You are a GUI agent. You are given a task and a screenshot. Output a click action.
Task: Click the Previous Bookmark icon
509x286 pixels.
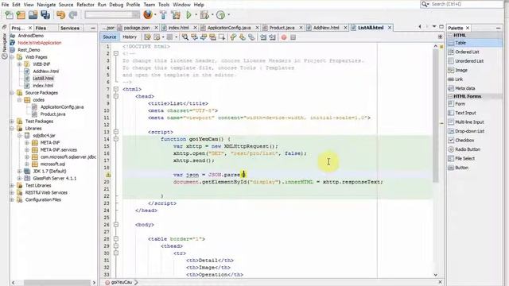[233, 37]
